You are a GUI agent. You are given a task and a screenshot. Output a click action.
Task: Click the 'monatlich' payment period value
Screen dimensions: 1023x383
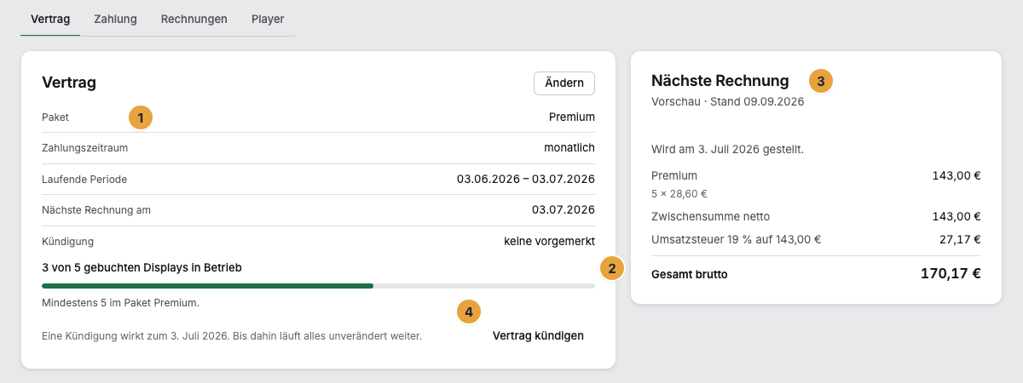569,148
